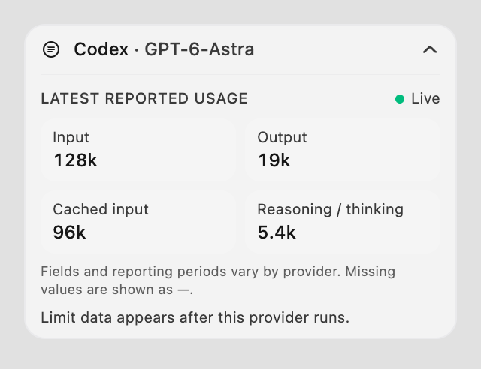481x369 pixels.
Task: Select the Cached input card
Action: point(138,222)
